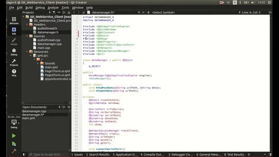Show the General Messages pane

[x=208, y=154]
